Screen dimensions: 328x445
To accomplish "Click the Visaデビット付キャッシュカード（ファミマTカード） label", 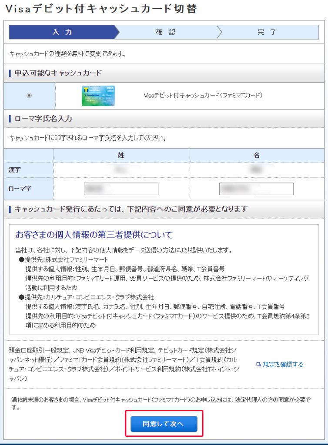I will [203, 95].
